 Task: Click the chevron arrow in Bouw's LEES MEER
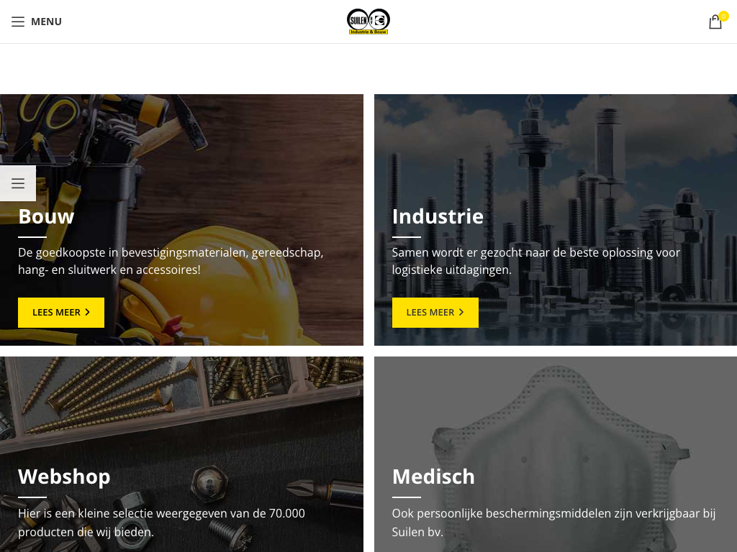coord(87,312)
